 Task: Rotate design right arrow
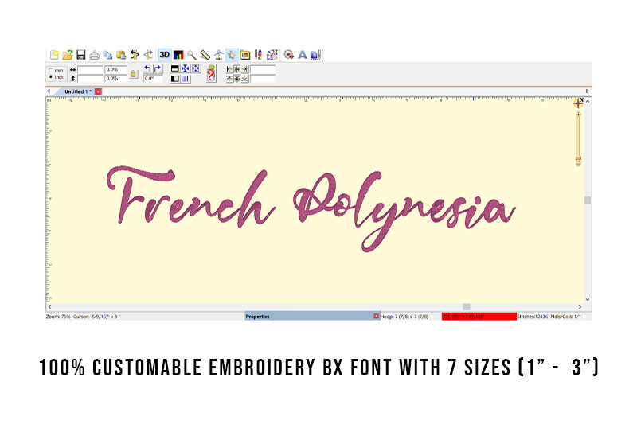158,68
